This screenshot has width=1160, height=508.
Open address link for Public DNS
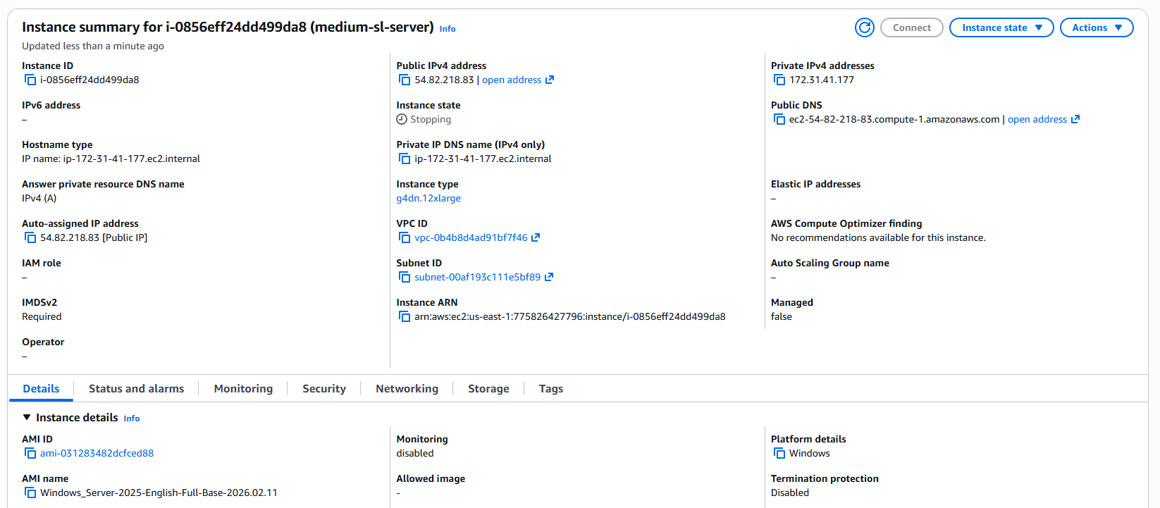click(1037, 119)
